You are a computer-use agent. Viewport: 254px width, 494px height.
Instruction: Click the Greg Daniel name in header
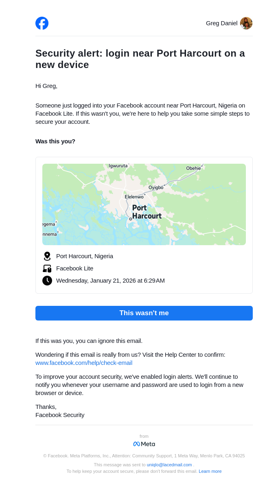tap(221, 23)
